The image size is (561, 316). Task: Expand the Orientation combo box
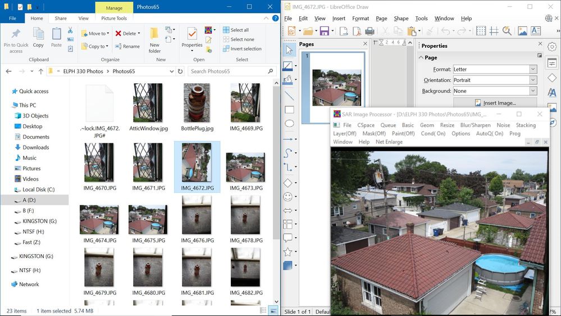click(x=533, y=80)
